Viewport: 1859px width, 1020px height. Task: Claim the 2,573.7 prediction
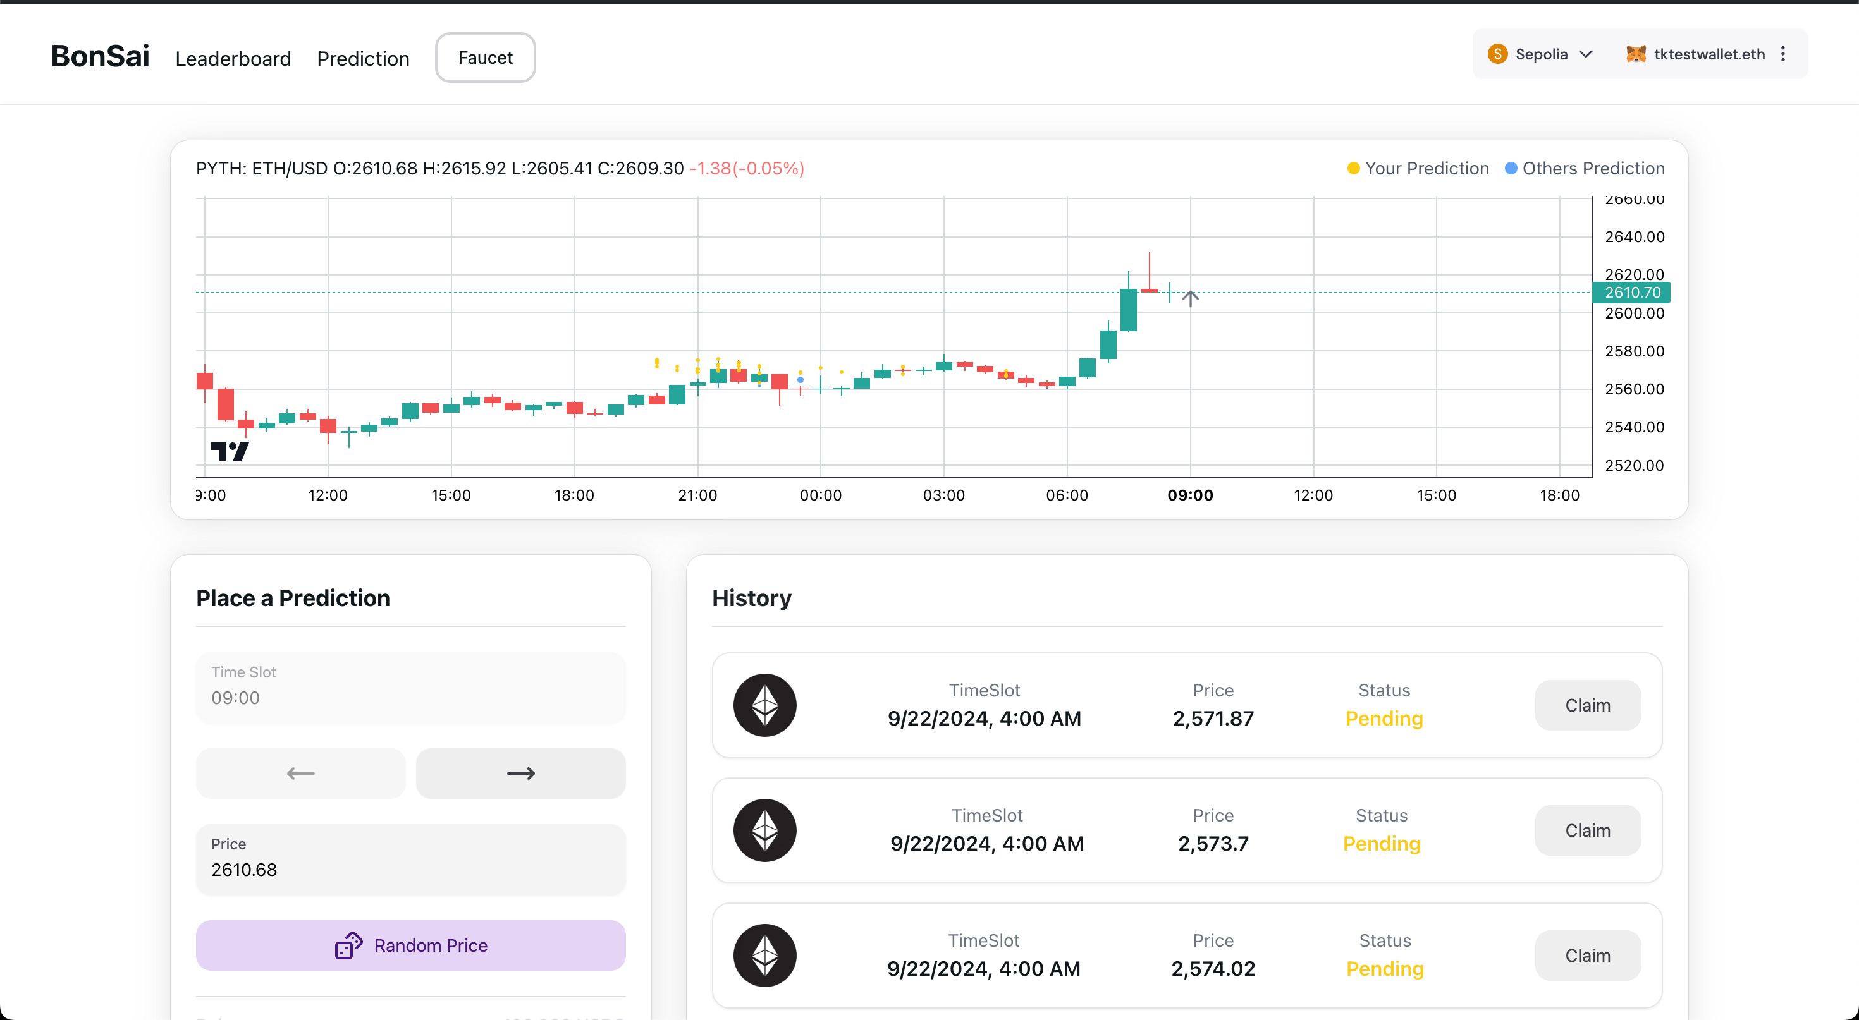pos(1588,830)
